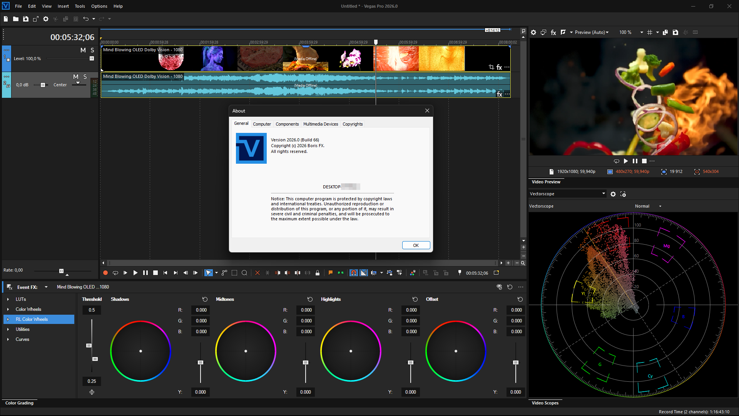Image resolution: width=739 pixels, height=416 pixels.
Task: Open the Vectorscope scope type dropdown
Action: [568, 194]
